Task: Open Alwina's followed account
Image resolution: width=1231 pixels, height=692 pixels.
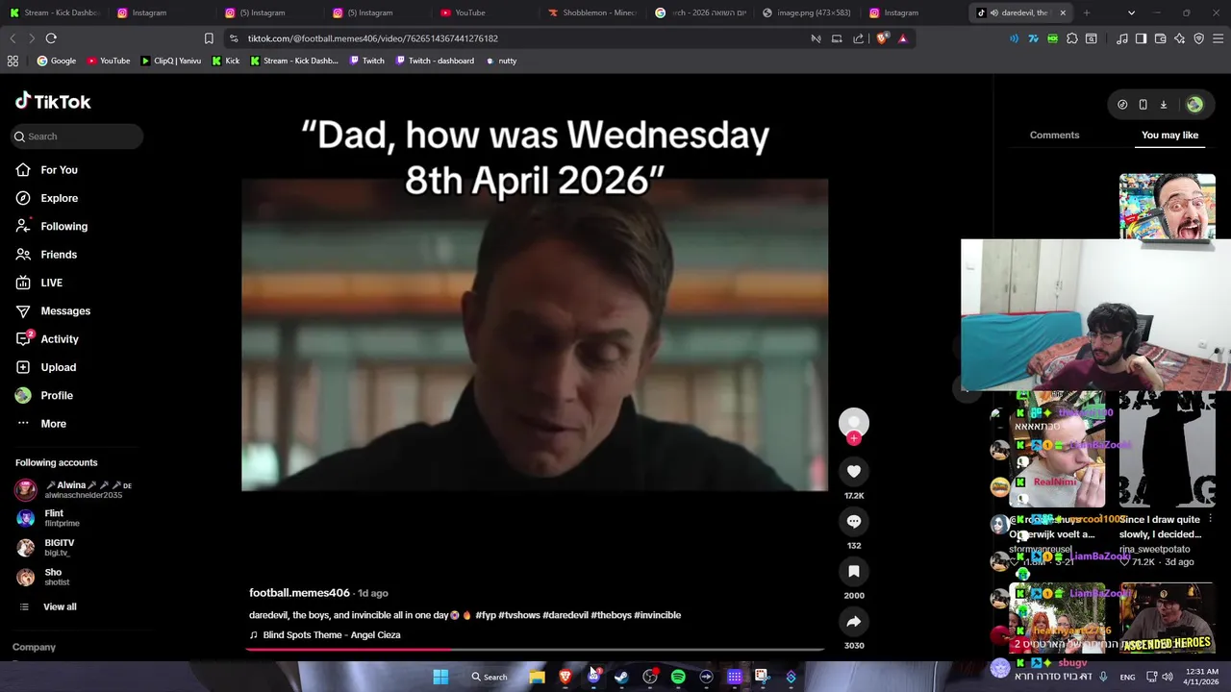Action: (x=74, y=489)
